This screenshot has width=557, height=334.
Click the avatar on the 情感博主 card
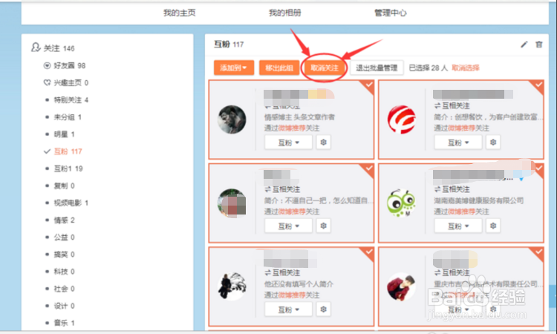(x=232, y=119)
